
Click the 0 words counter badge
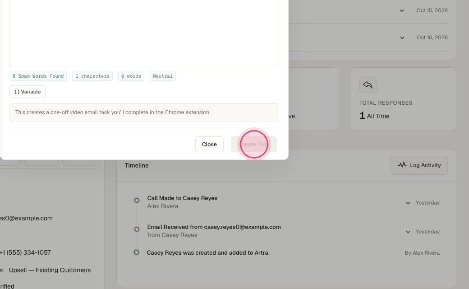tap(131, 76)
